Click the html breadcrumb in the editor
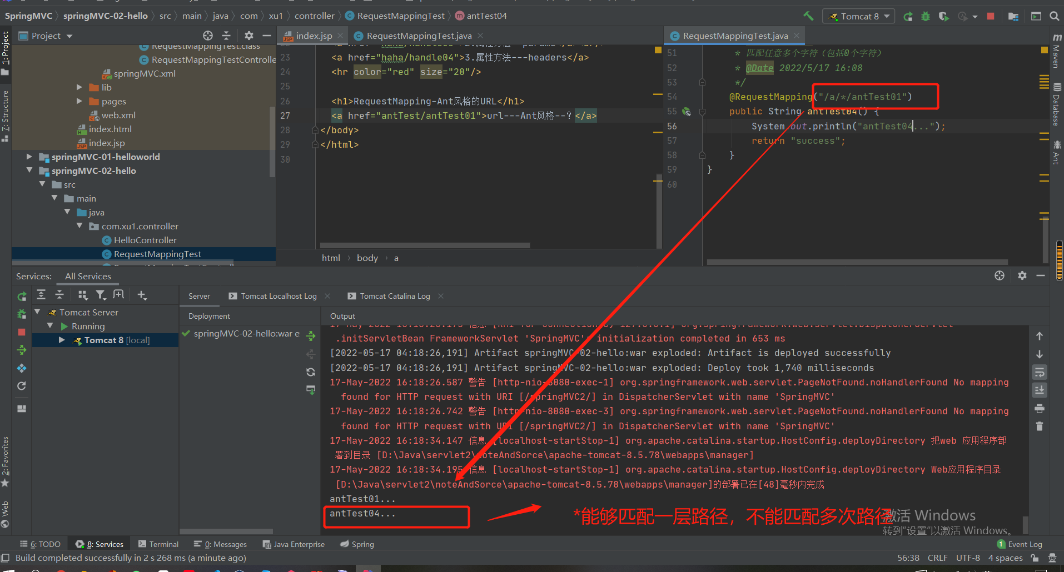This screenshot has height=572, width=1064. (x=331, y=258)
